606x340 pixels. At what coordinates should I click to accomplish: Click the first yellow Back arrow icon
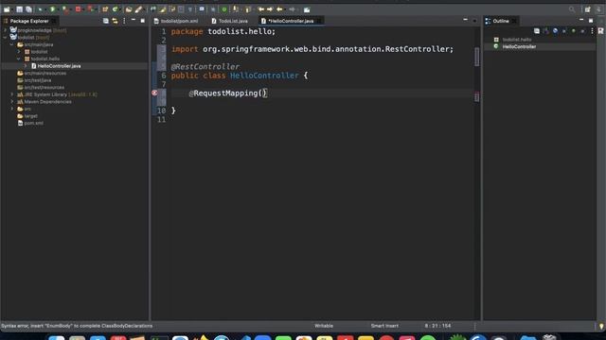click(261, 9)
